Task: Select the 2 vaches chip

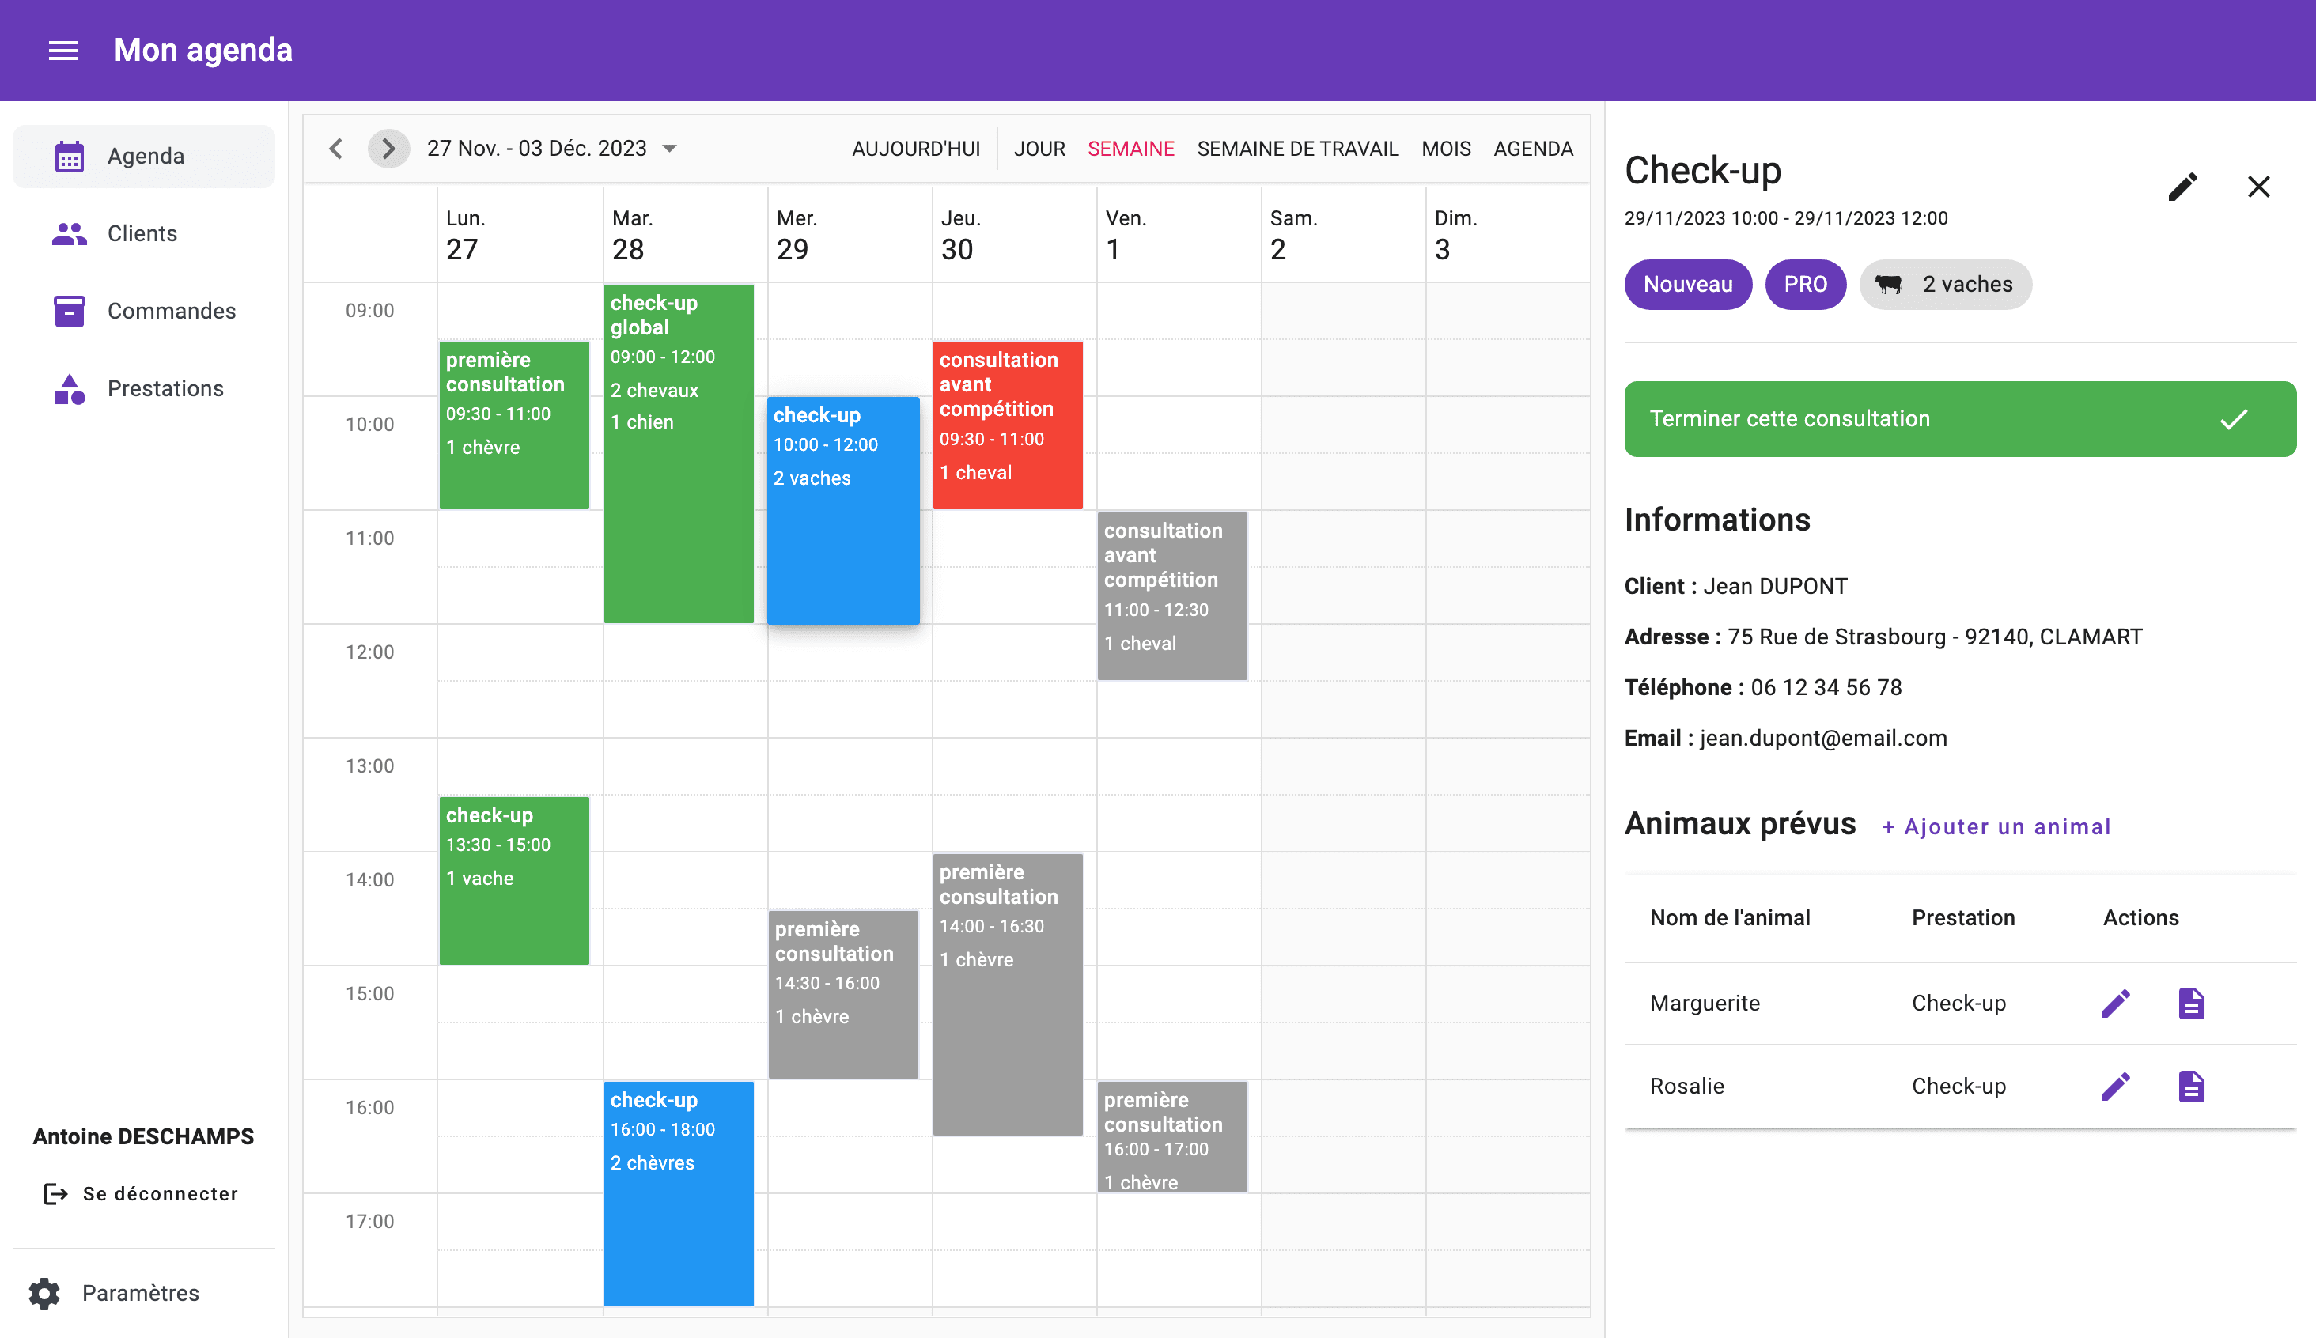Action: click(x=1945, y=284)
